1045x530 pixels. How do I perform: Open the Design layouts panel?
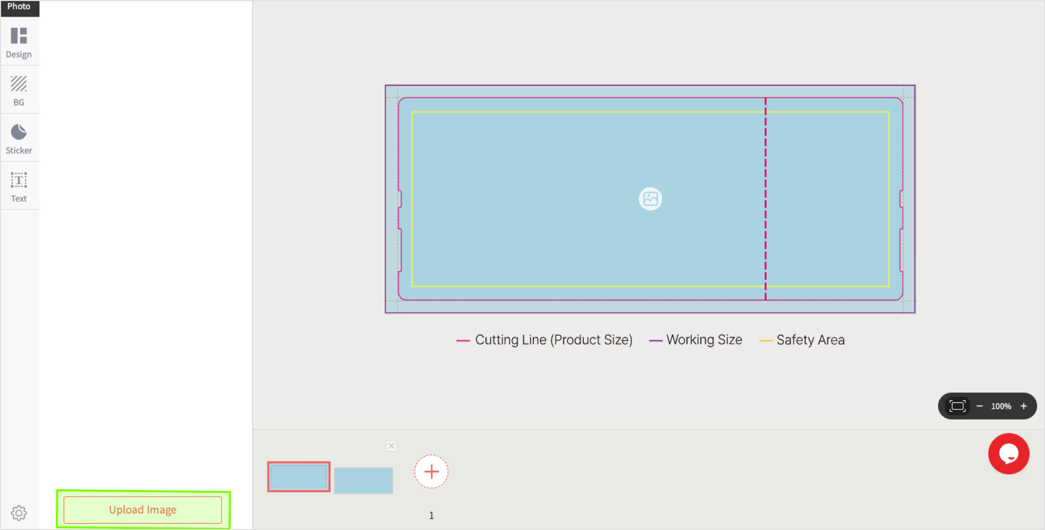[x=19, y=42]
